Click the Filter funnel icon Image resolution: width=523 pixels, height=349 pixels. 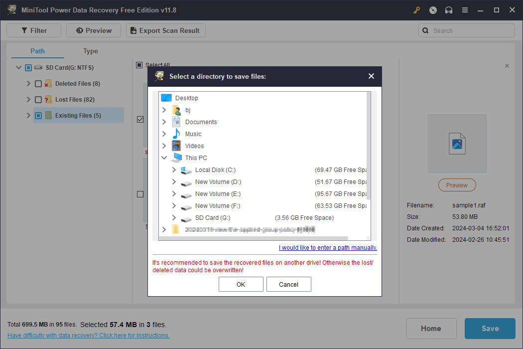pos(23,30)
